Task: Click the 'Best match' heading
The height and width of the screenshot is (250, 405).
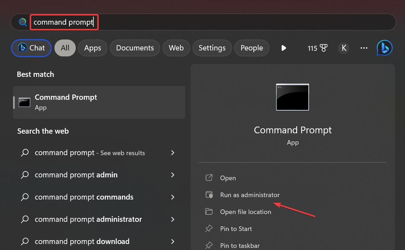Action: (x=35, y=74)
